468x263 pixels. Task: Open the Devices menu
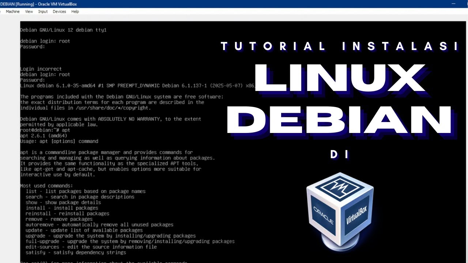point(59,12)
